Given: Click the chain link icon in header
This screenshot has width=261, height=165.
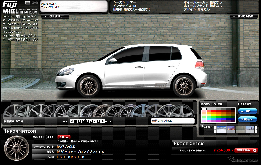Looking at the screenshot, I should [x=35, y=3].
